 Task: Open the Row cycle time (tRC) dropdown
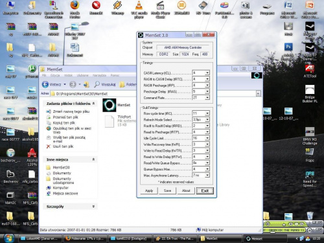pos(207,113)
